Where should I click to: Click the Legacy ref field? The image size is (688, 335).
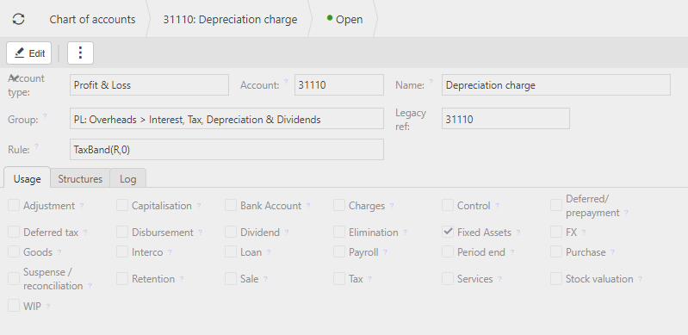tap(505, 119)
